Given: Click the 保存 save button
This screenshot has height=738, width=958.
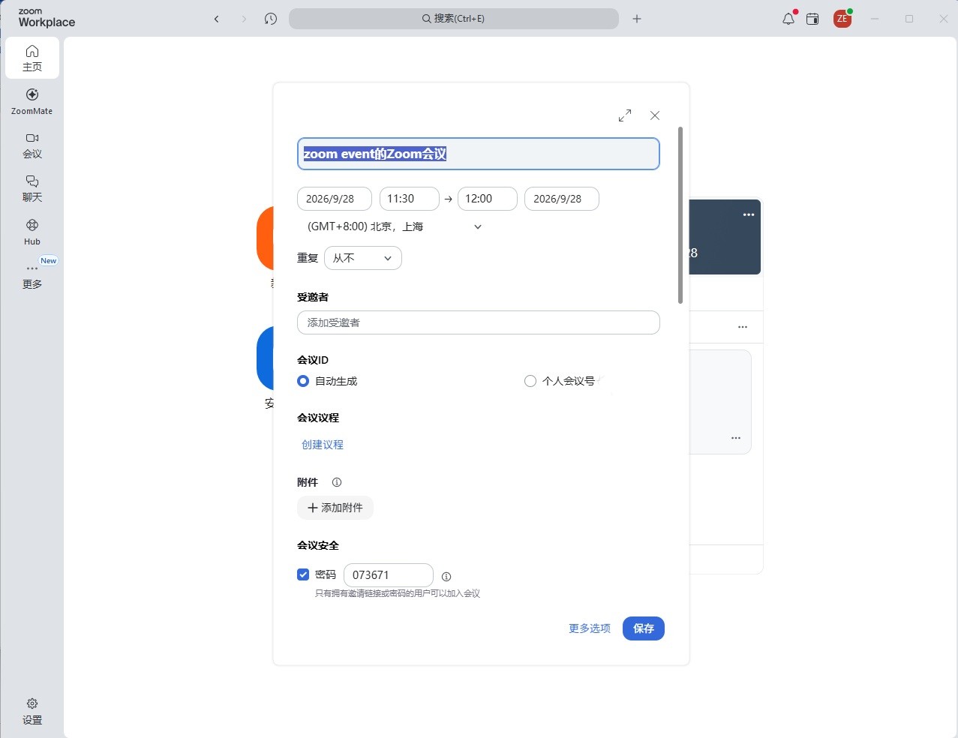Looking at the screenshot, I should [644, 628].
